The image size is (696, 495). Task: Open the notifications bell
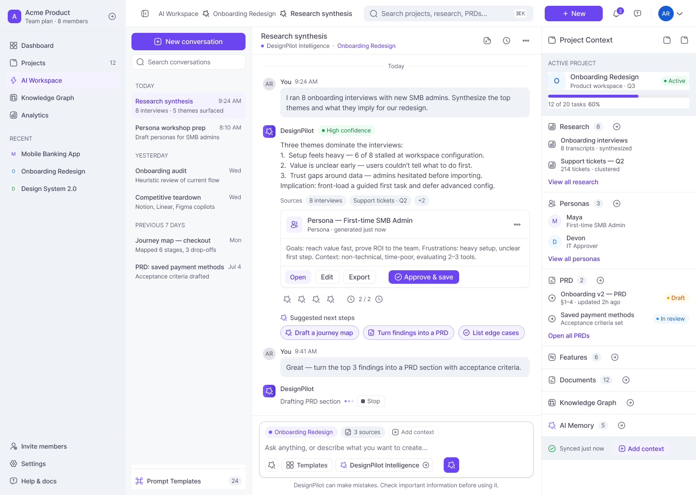[617, 14]
